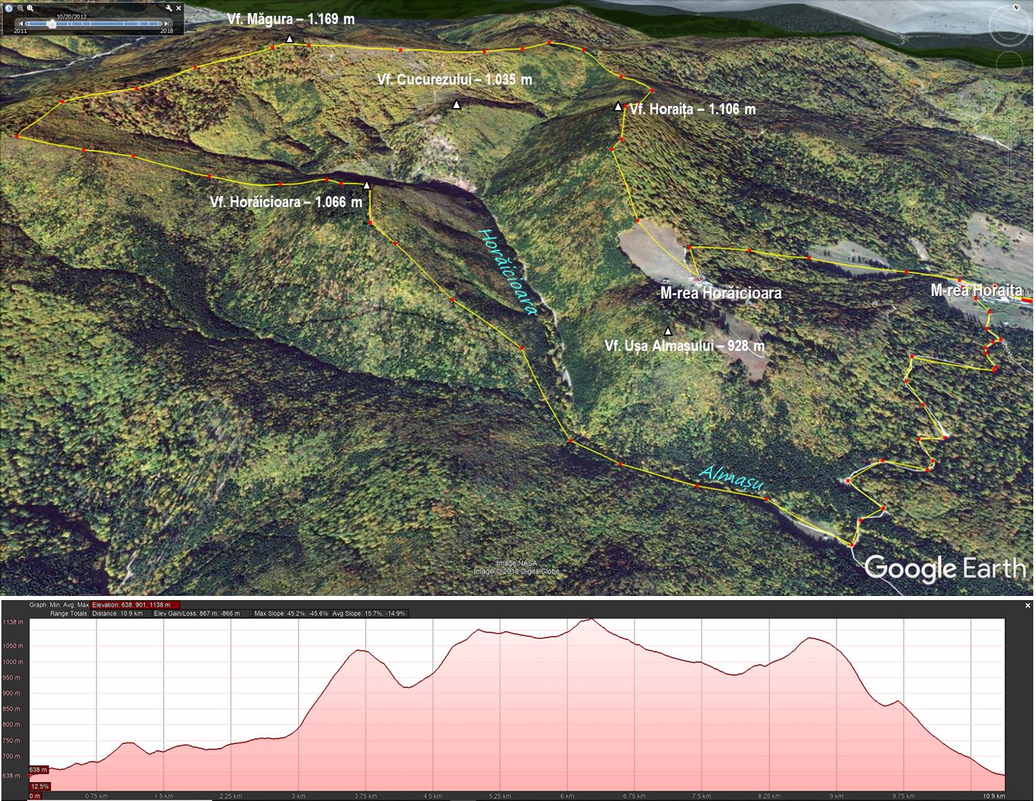Click the time slider thumb at 10/20/2012
The height and width of the screenshot is (801, 1036).
click(51, 23)
